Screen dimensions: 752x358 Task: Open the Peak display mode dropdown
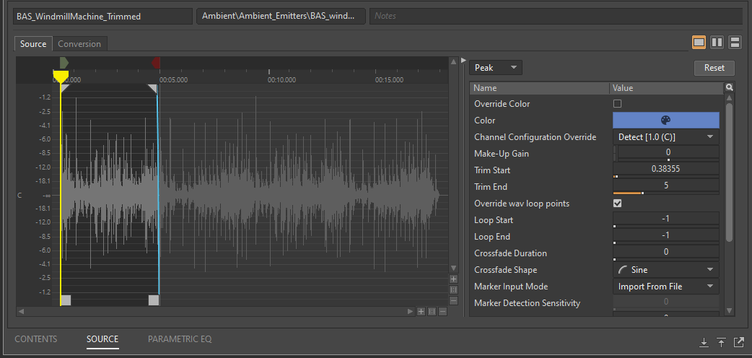pos(496,68)
